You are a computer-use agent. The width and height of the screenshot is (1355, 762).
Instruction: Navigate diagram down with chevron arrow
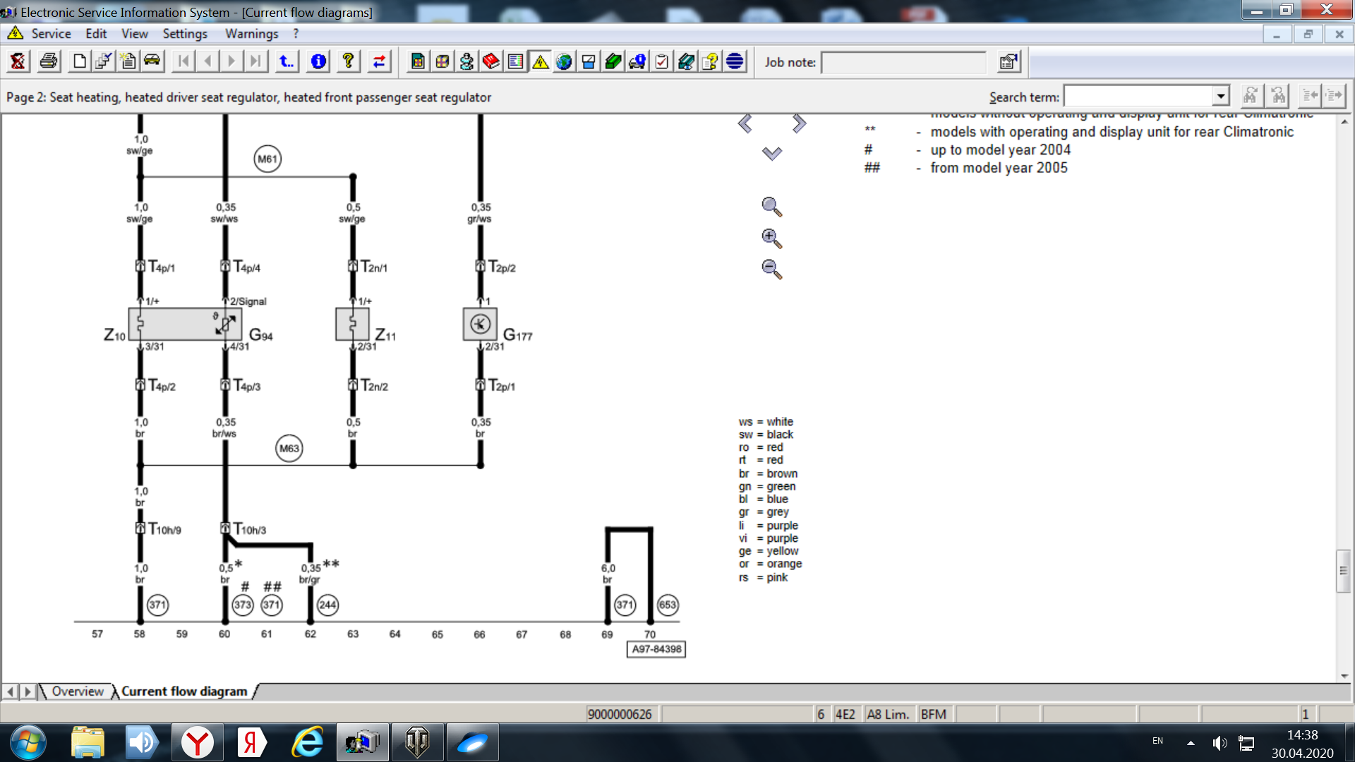pyautogui.click(x=772, y=153)
